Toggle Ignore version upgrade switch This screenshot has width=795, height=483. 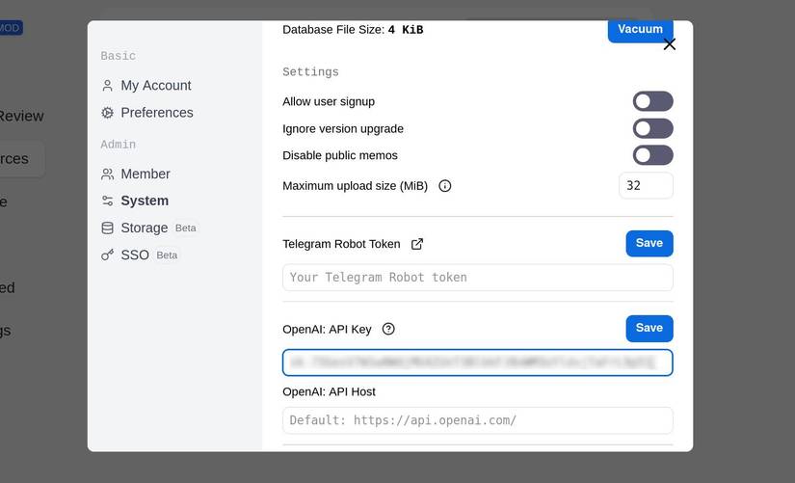652,128
